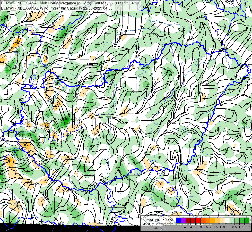Click the legend tick value '-2.5'
Viewport: 252px width, 232px height.
coord(205,227)
